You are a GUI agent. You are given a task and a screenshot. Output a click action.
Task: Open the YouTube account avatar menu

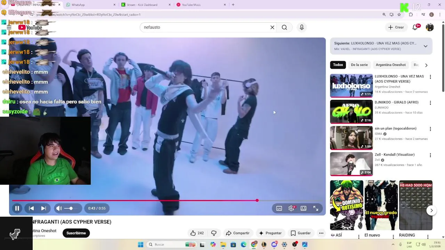pos(430,27)
